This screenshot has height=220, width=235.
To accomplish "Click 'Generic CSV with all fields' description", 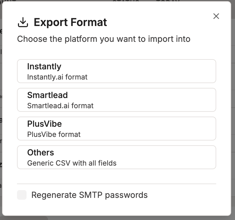I will [x=72, y=163].
